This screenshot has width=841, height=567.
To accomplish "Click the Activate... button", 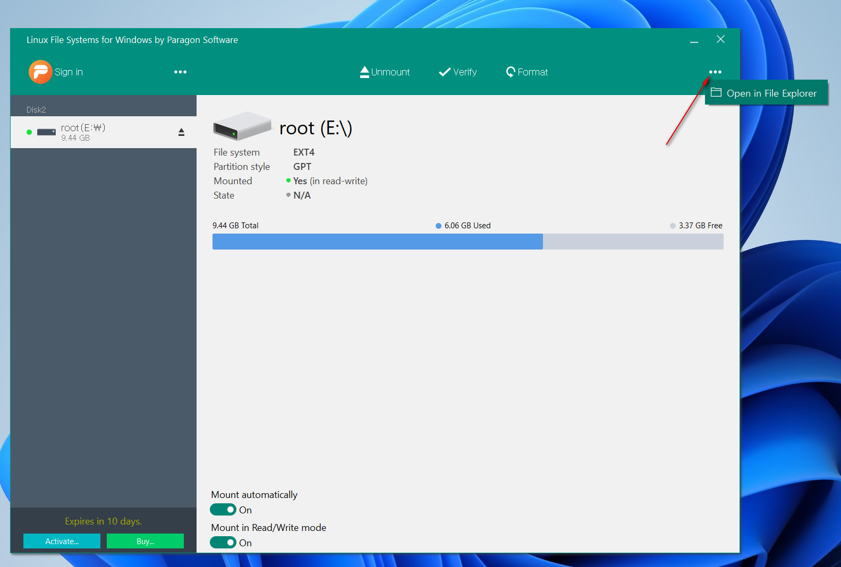I will [x=62, y=541].
